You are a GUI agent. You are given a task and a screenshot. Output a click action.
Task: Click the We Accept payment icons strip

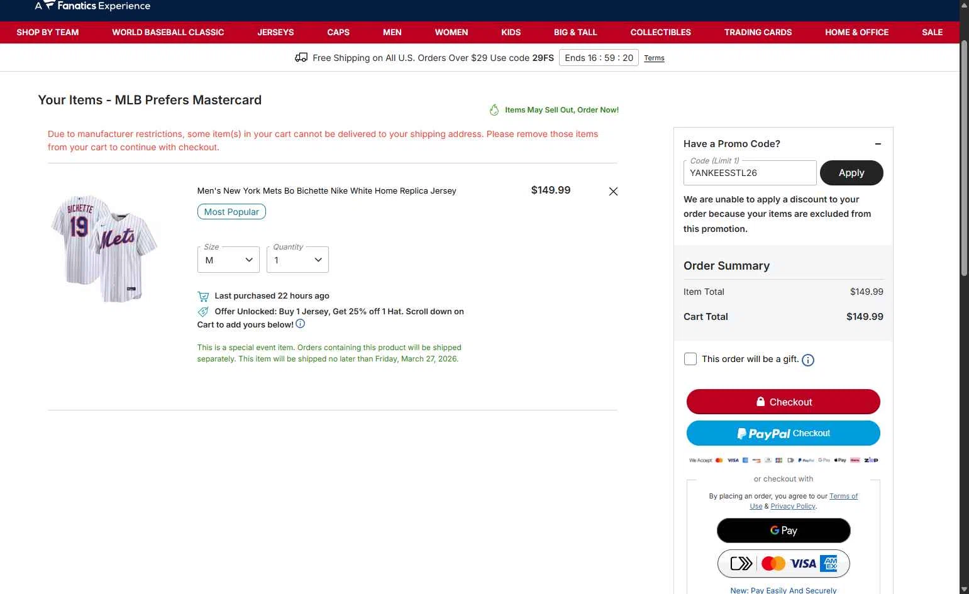[x=784, y=460]
